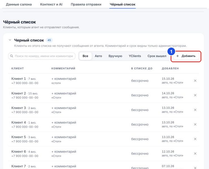Add a comment for Клиент 6
The width and height of the screenshot is (209, 169).
[x=64, y=152]
